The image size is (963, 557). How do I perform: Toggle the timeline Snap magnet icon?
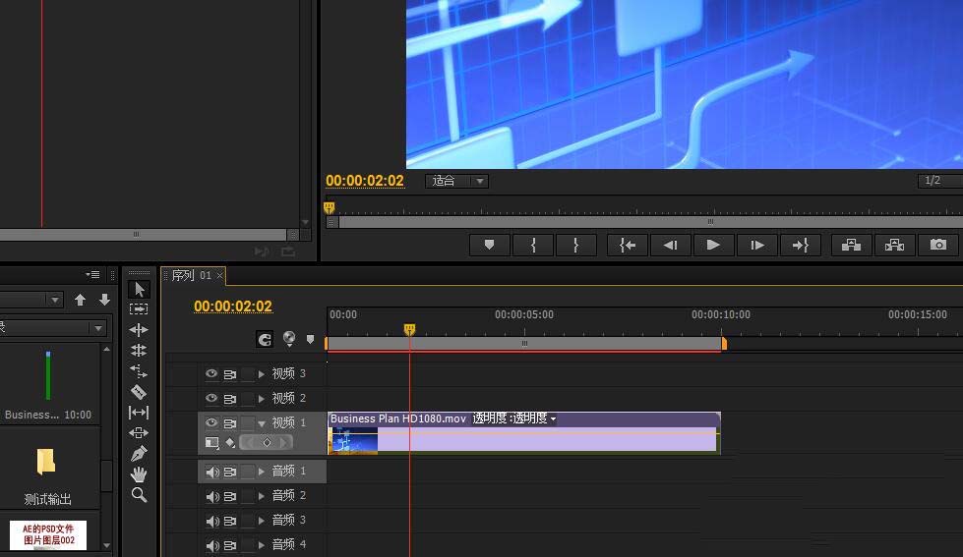(x=265, y=339)
